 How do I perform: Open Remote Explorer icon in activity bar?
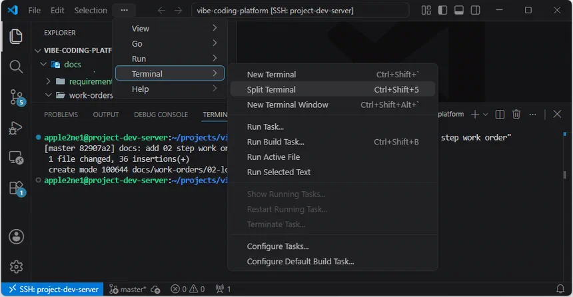[x=16, y=158]
